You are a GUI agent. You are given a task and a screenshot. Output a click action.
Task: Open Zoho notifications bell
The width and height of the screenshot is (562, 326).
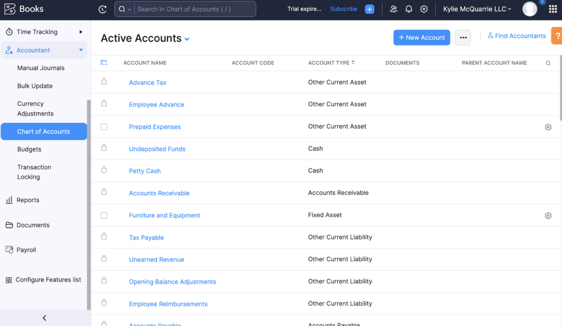(409, 9)
